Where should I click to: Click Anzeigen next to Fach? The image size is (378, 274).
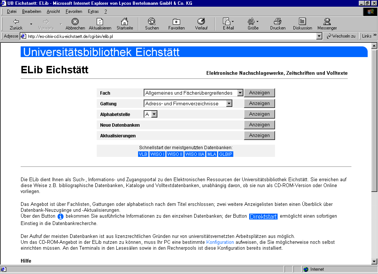click(x=260, y=93)
